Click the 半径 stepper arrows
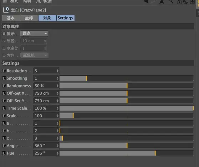The image size is (199, 167). [x=45, y=41]
